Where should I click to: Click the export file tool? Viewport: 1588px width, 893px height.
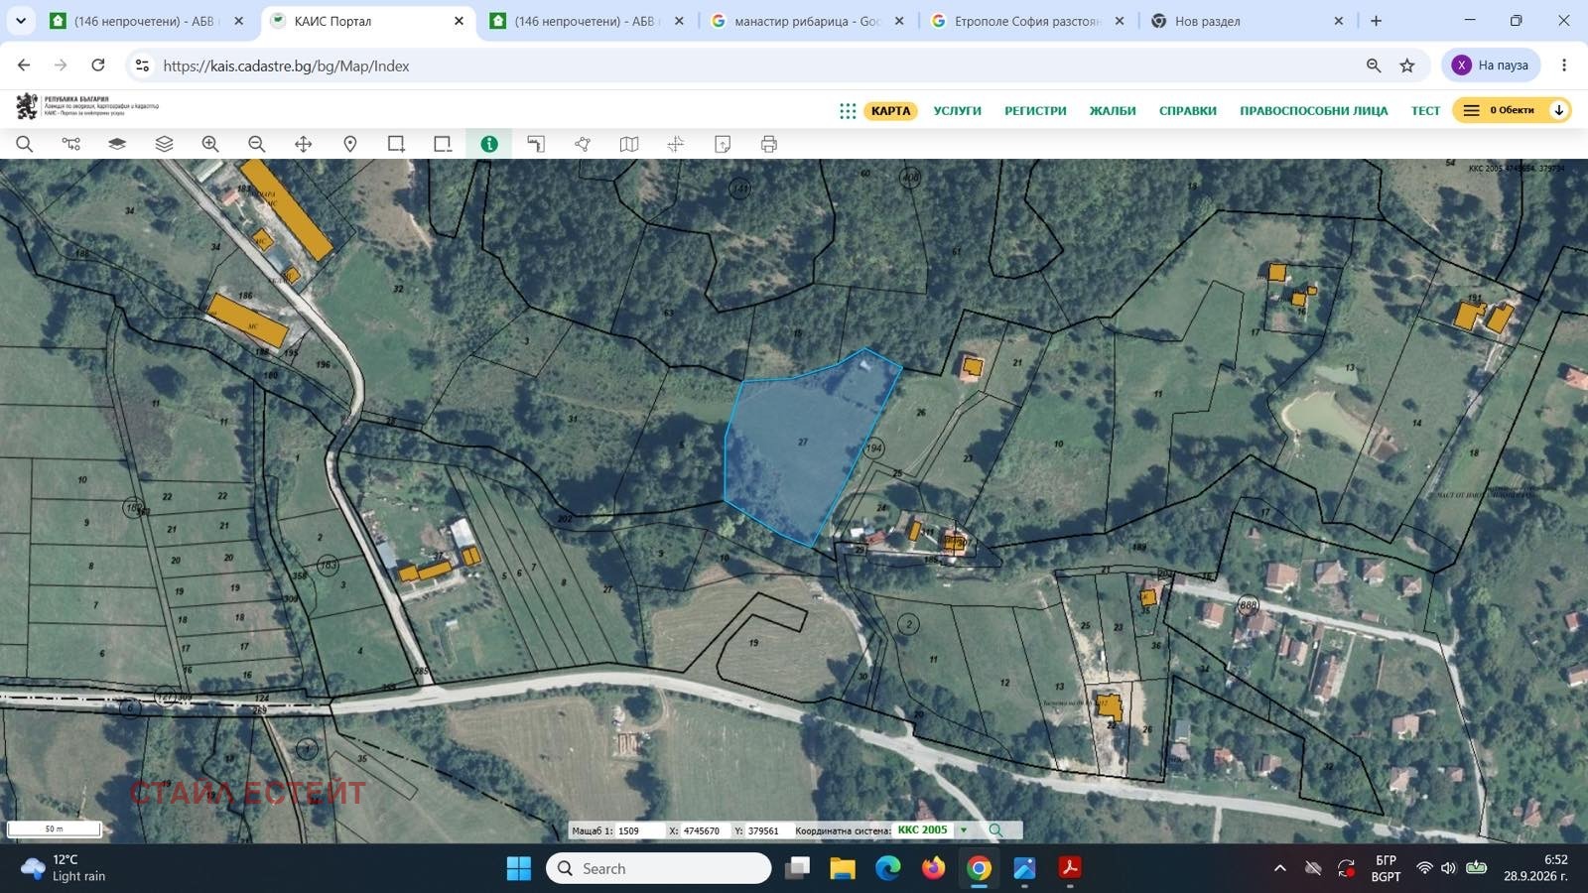[x=723, y=144]
